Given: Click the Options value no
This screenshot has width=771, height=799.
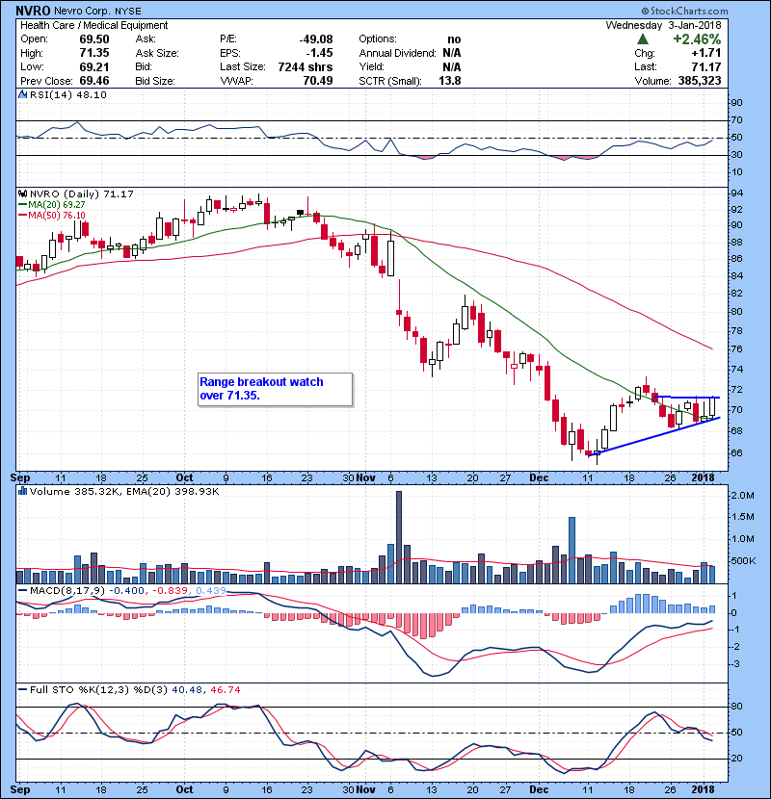Looking at the screenshot, I should click(x=454, y=39).
